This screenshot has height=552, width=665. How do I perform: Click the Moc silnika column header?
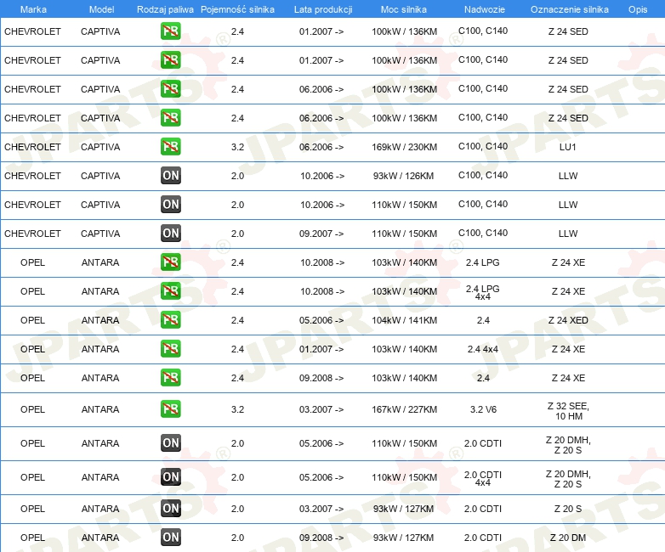click(x=404, y=8)
